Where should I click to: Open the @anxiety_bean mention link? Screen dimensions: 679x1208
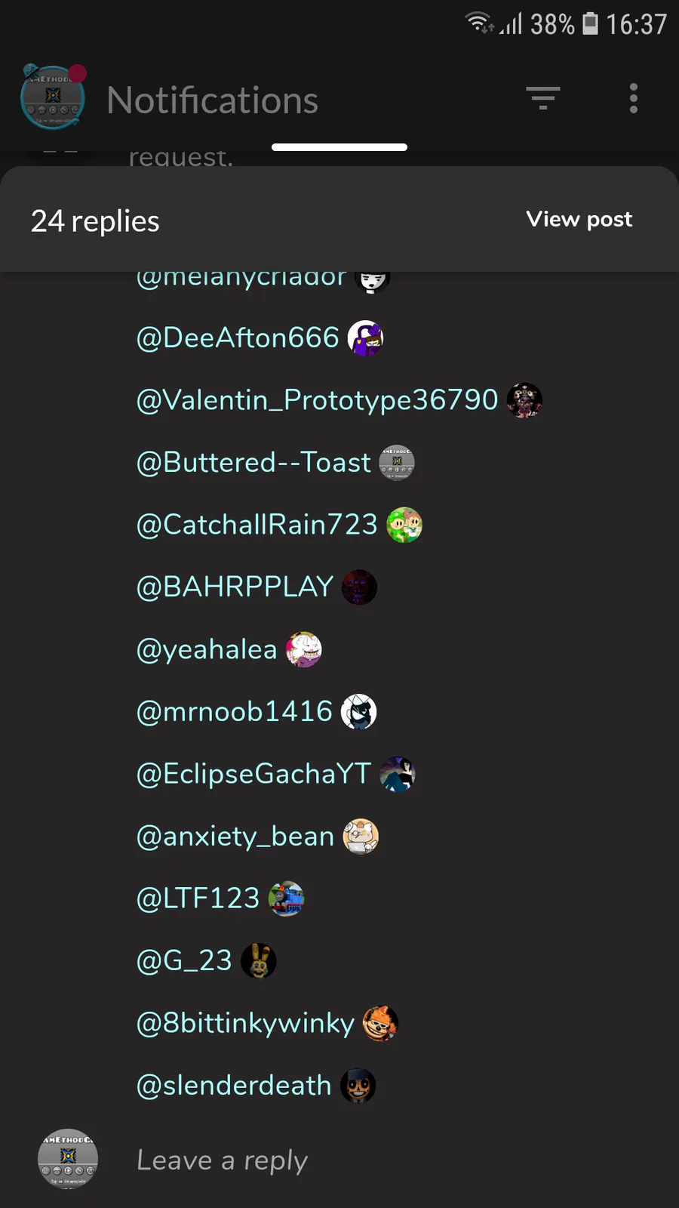pos(235,837)
